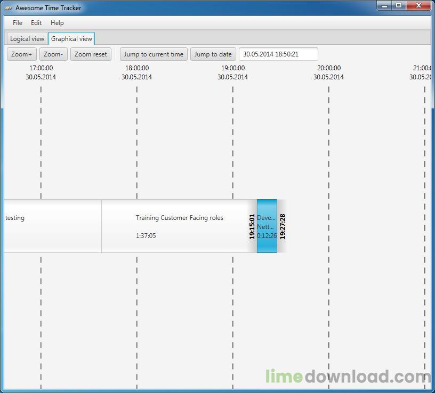Minimize the Awesome Time Tracker window
Viewport: 435px width, 393px height.
coord(384,5)
